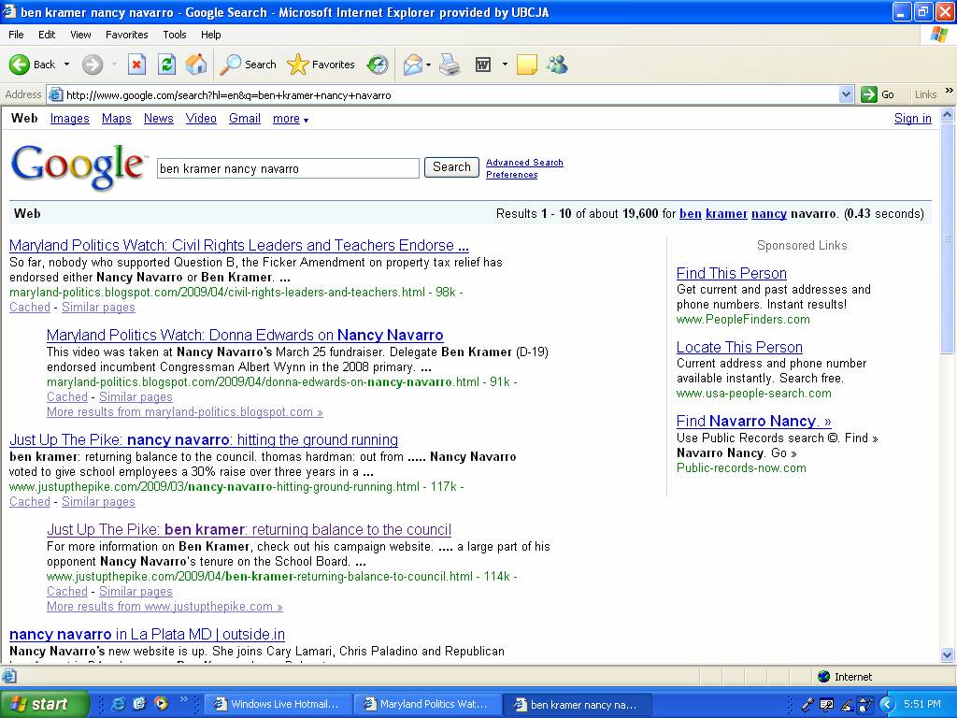Image resolution: width=957 pixels, height=718 pixels.
Task: Open 'returning balance to the council' result
Action: (x=249, y=530)
